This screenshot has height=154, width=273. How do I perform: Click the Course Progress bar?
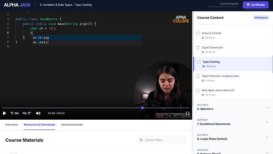tap(223, 7)
